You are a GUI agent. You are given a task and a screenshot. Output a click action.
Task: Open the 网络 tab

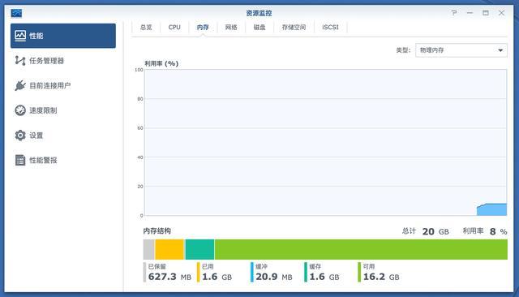pos(231,27)
